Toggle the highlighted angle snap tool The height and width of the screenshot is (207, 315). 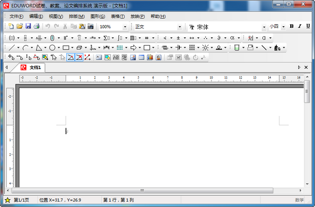70,57
